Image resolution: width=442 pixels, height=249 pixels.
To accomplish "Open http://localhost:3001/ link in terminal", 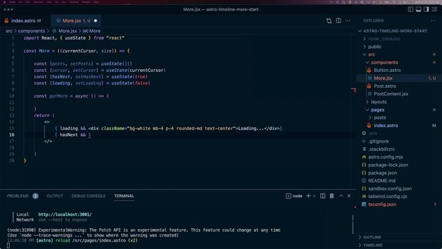I will click(65, 214).
